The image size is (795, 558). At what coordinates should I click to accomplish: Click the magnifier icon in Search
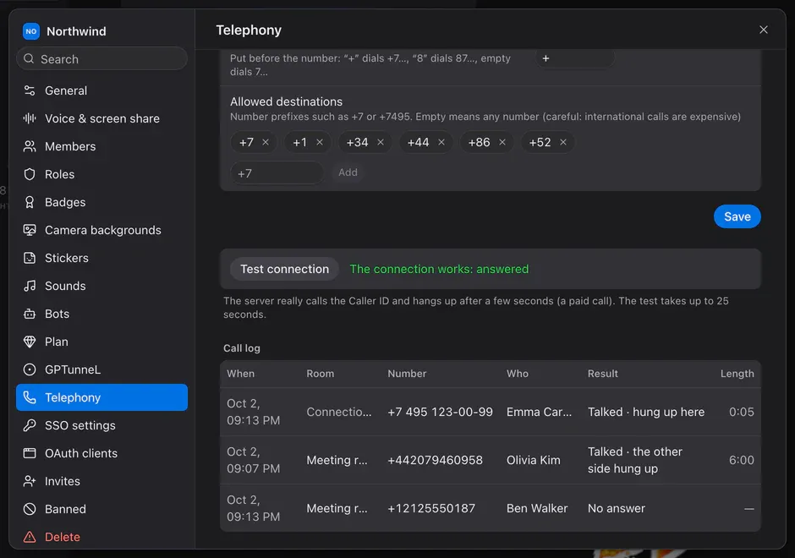(29, 59)
